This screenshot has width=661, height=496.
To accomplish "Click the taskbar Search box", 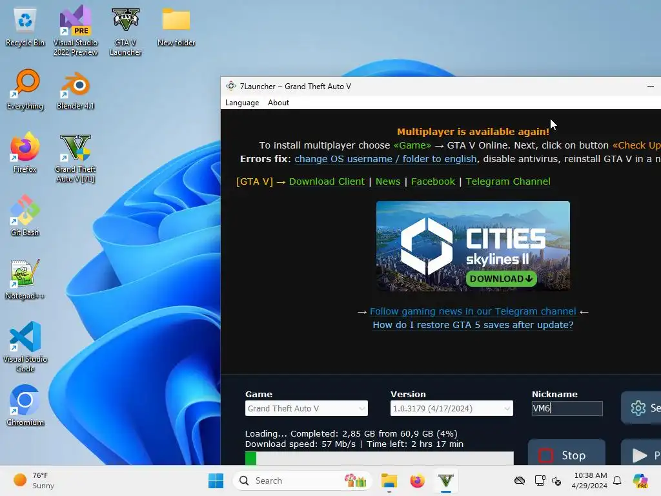I will tap(302, 480).
